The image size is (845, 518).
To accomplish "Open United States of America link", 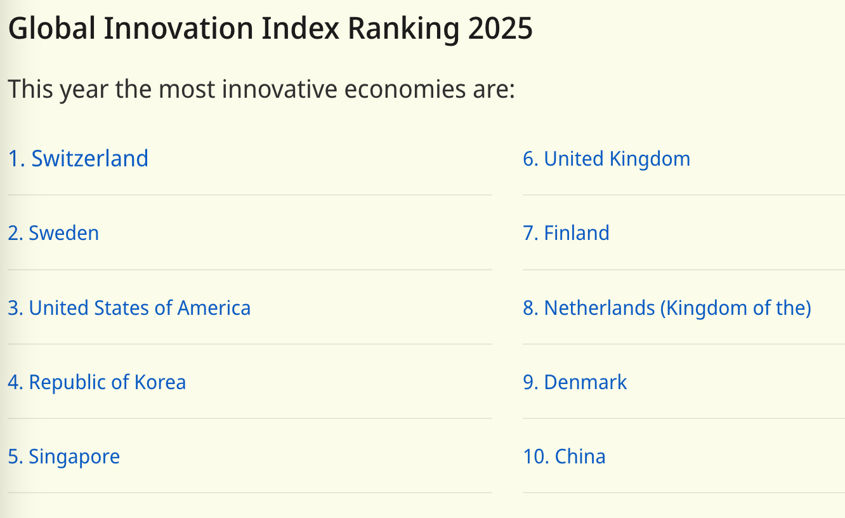I will [129, 308].
